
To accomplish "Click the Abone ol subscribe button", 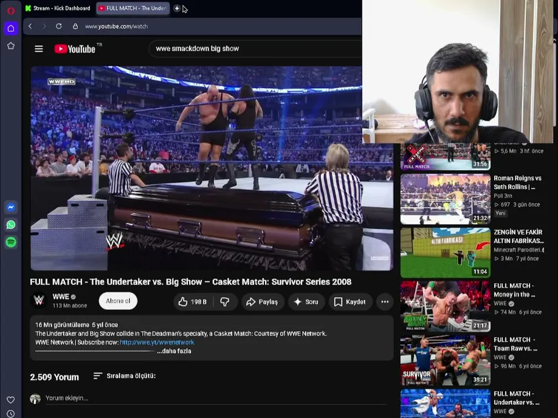I will pos(118,301).
